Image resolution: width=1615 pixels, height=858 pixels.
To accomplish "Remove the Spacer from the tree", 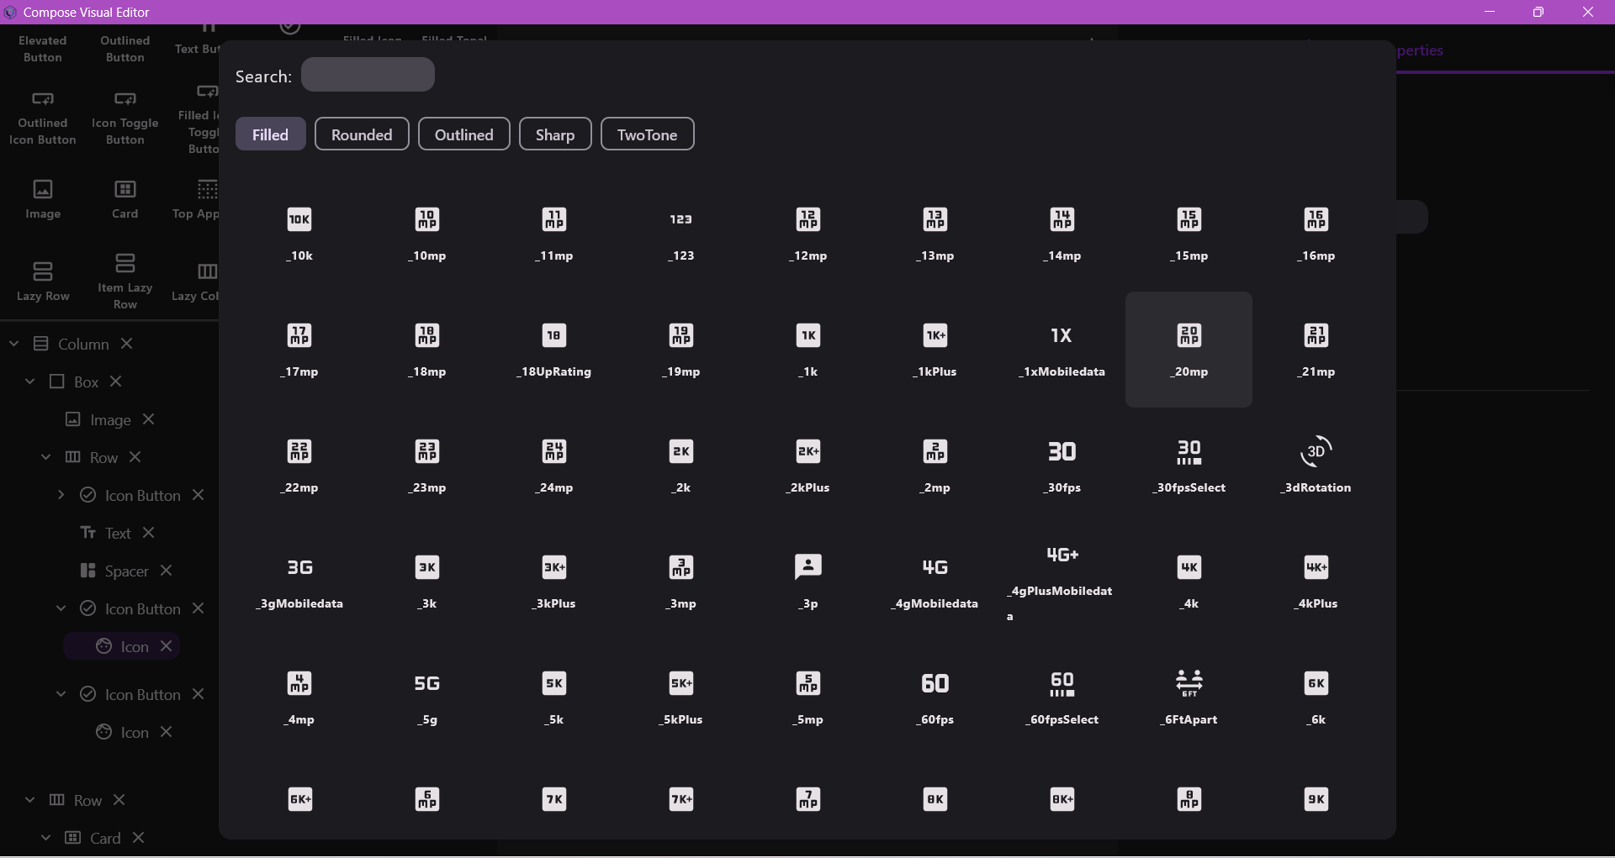I will pyautogui.click(x=166, y=571).
